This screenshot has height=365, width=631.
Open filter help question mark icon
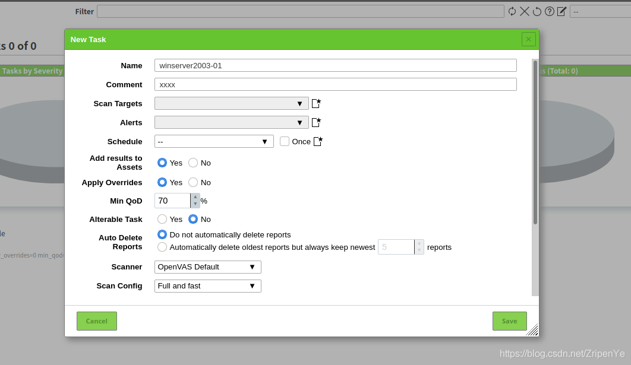[x=550, y=11]
